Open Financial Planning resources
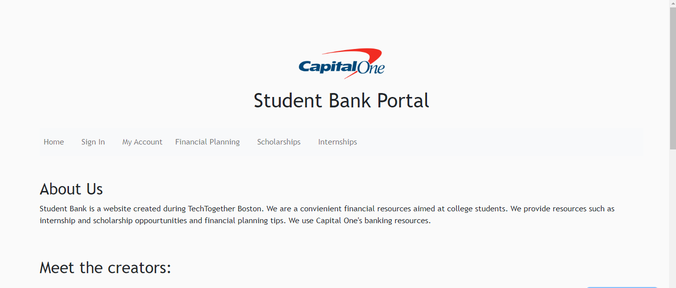Viewport: 676px width, 288px height. [x=207, y=142]
